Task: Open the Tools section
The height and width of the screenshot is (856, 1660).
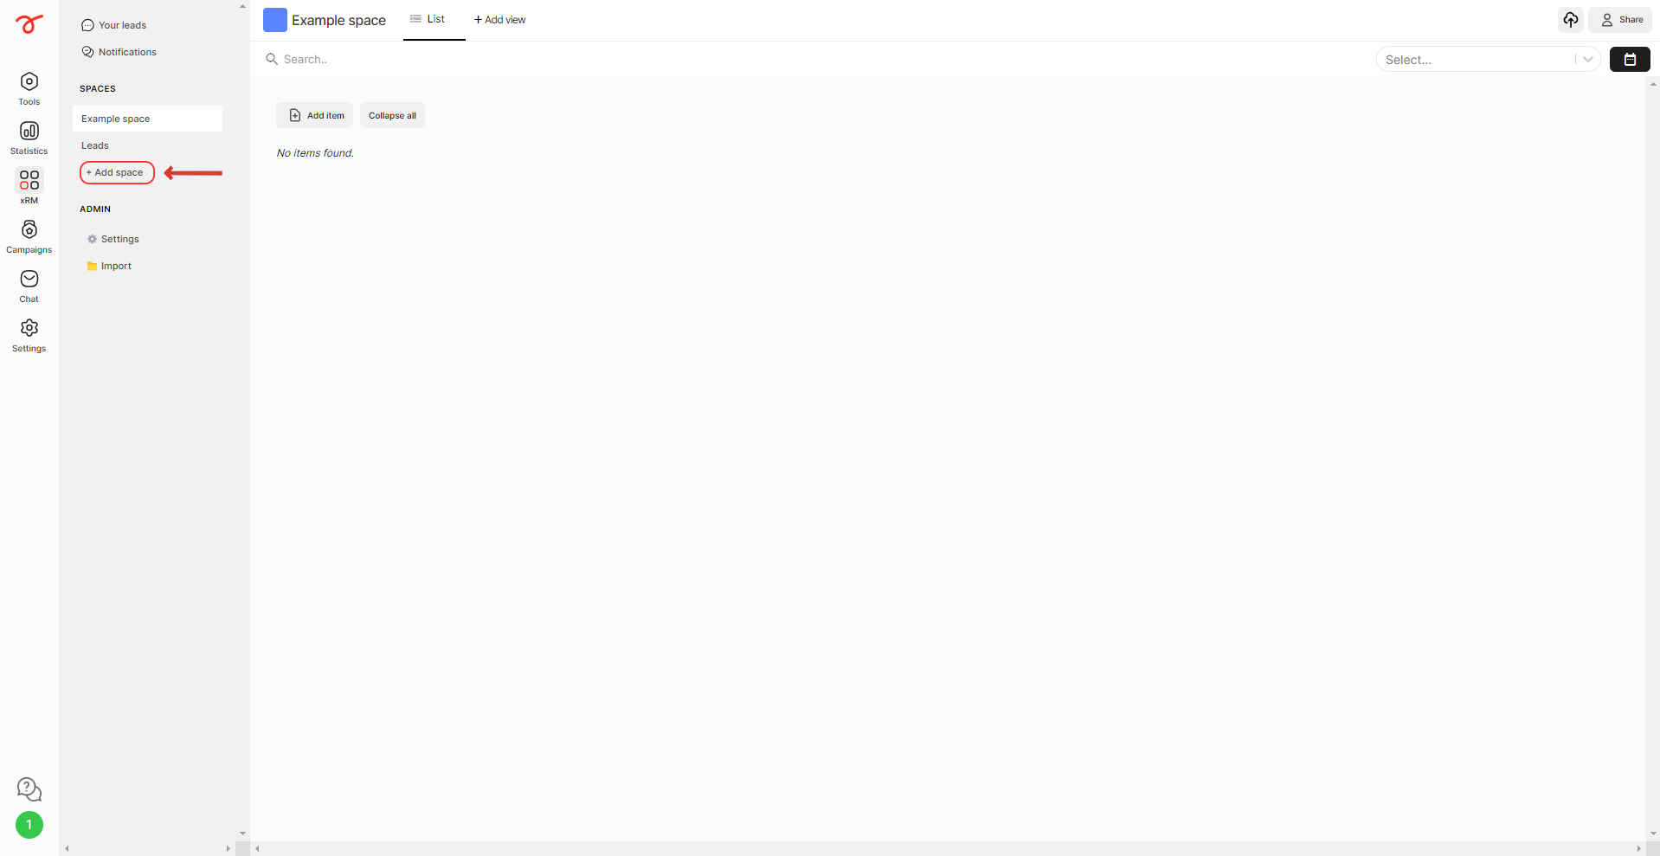Action: (x=29, y=89)
